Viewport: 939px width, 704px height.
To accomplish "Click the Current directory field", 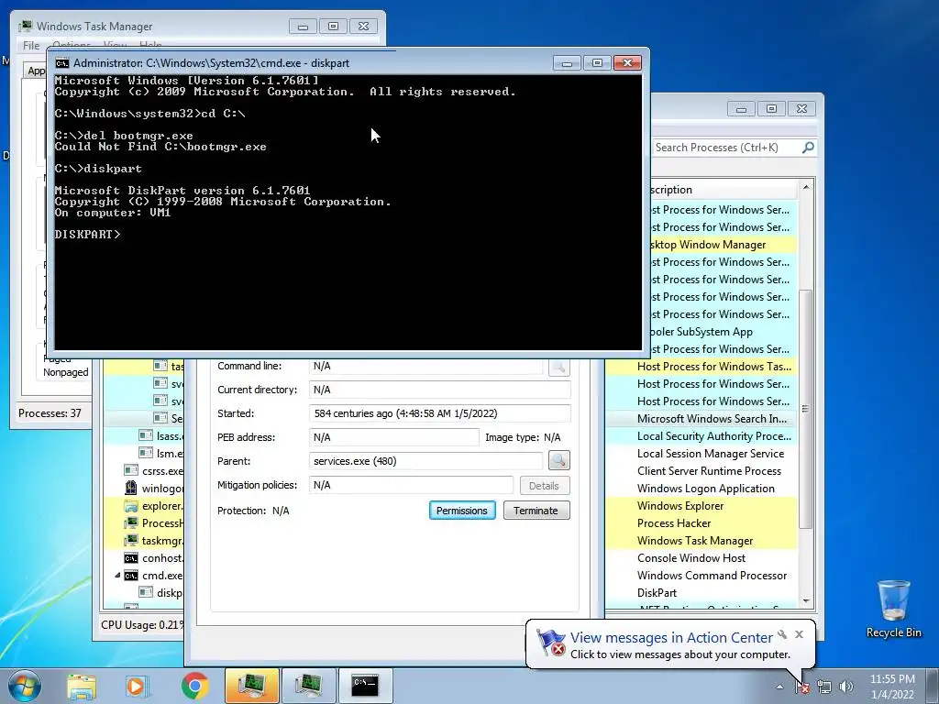I will [x=439, y=390].
